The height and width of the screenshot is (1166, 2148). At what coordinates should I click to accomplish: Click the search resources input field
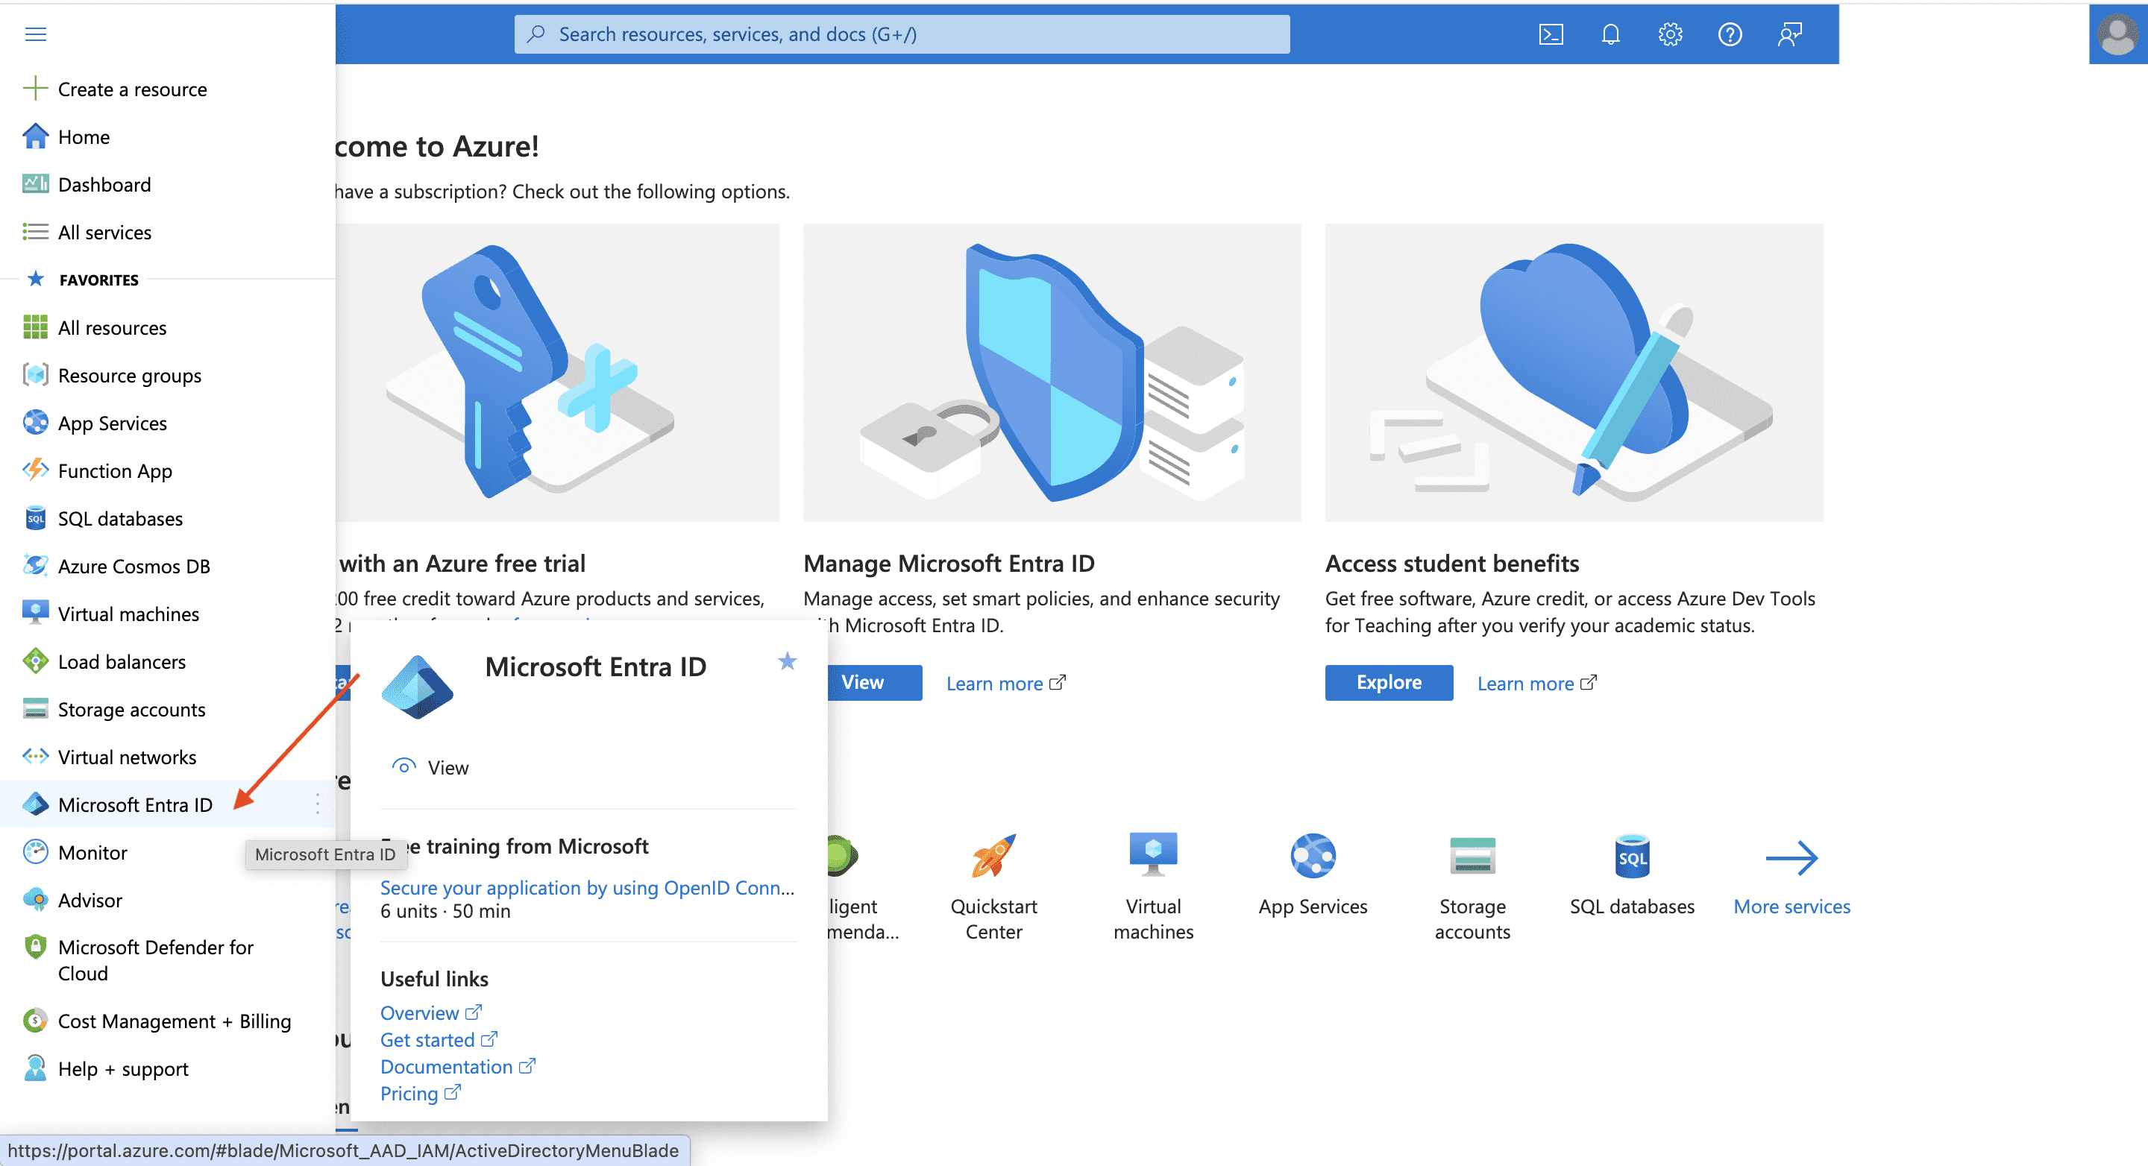coord(900,34)
